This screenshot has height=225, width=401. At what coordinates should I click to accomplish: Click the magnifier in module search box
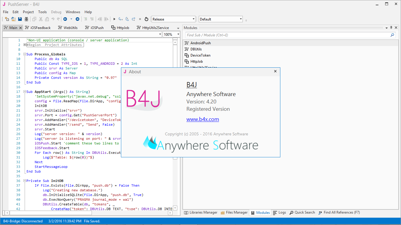392,35
